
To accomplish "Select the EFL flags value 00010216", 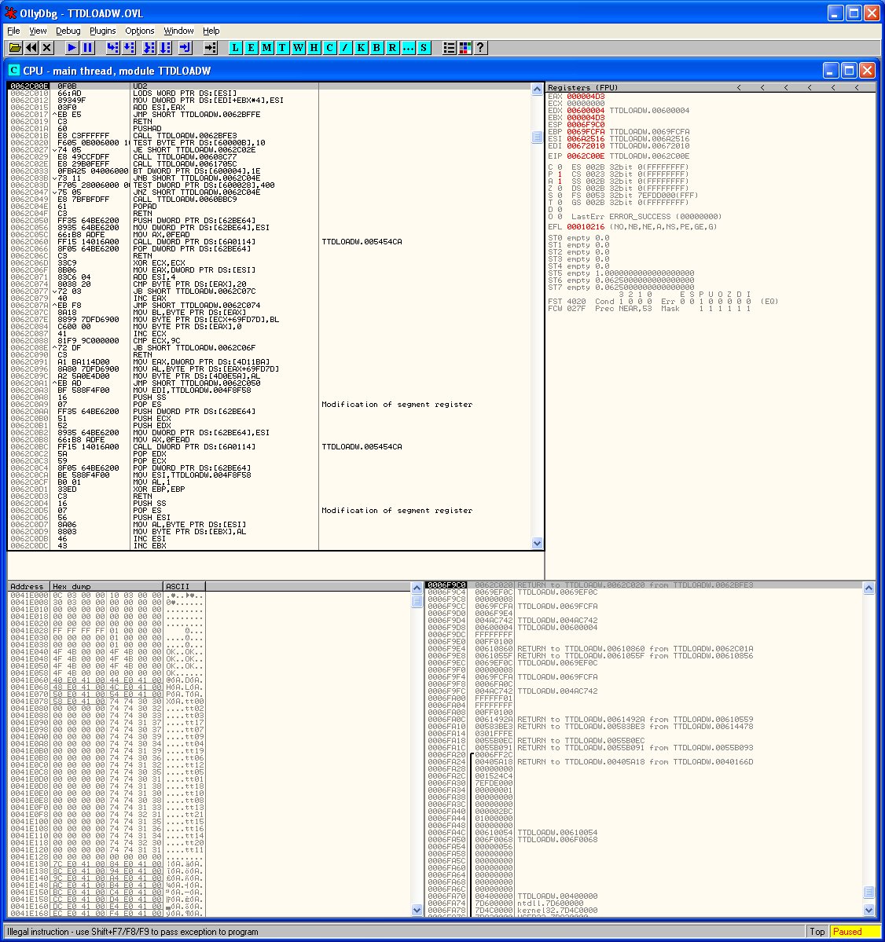I will (586, 227).
